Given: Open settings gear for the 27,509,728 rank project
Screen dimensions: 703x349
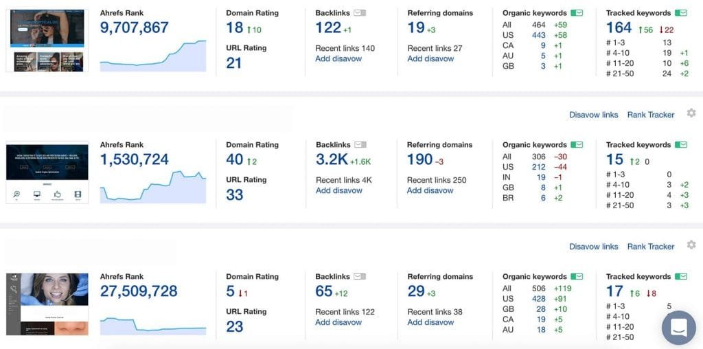Looking at the screenshot, I should click(691, 245).
